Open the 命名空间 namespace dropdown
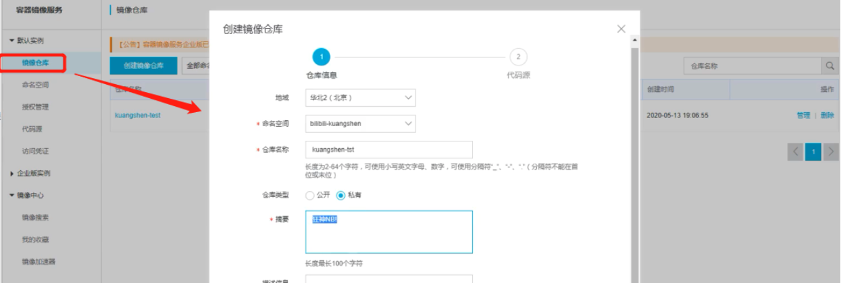The height and width of the screenshot is (283, 843). click(360, 123)
